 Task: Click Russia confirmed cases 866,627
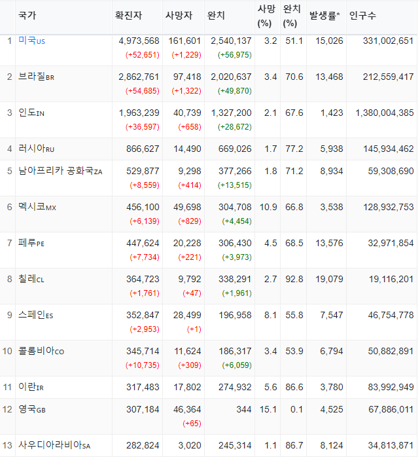143,149
